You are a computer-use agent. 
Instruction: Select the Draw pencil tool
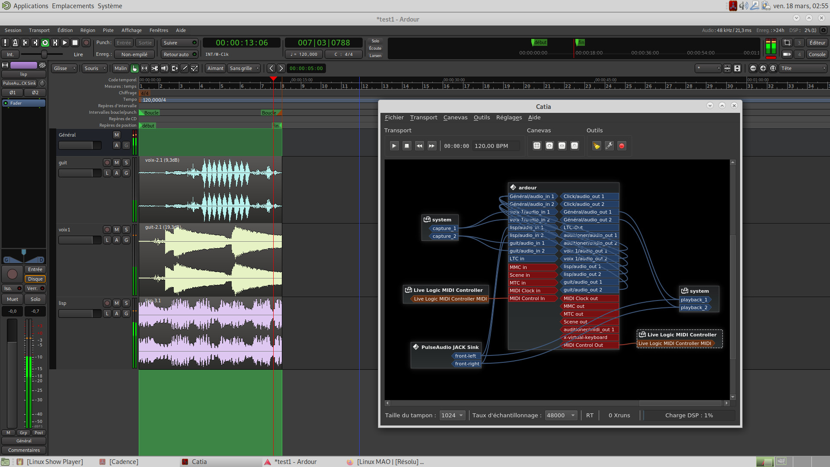coord(185,68)
